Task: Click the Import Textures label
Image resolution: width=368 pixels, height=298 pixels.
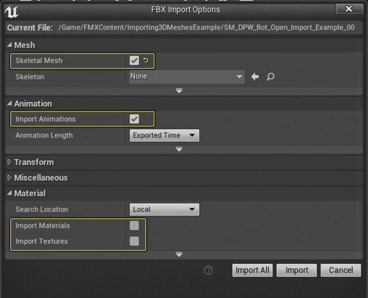Action: tap(42, 241)
